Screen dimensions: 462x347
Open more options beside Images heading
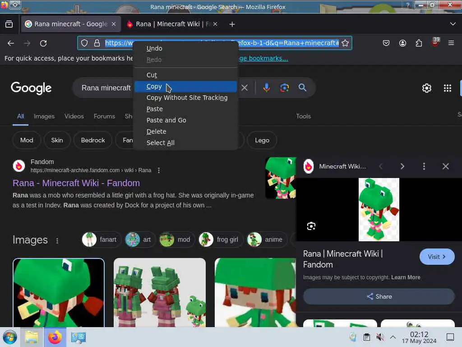pyautogui.click(x=57, y=241)
